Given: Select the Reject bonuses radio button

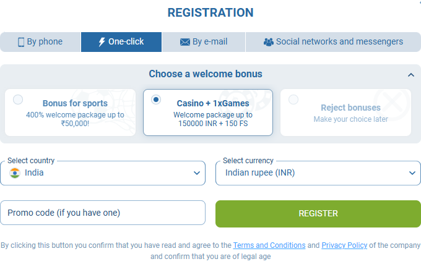Looking at the screenshot, I should [x=293, y=99].
